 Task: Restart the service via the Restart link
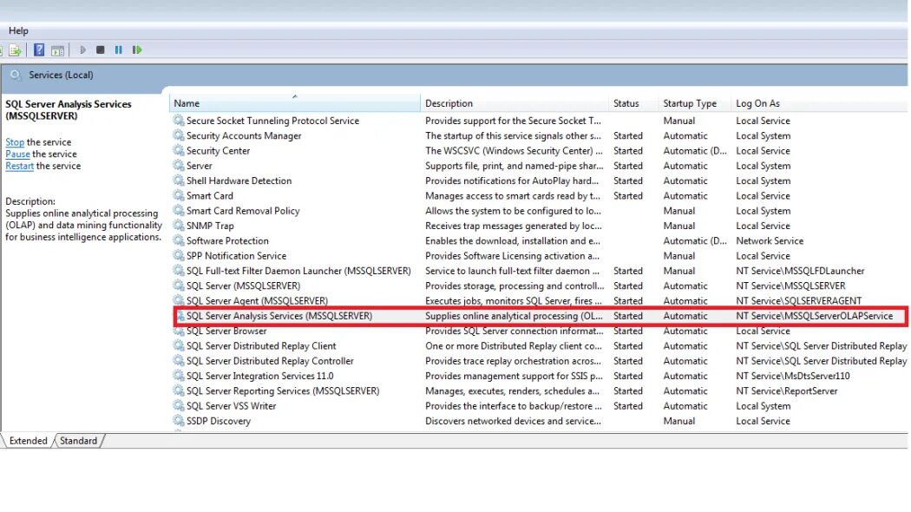[18, 166]
